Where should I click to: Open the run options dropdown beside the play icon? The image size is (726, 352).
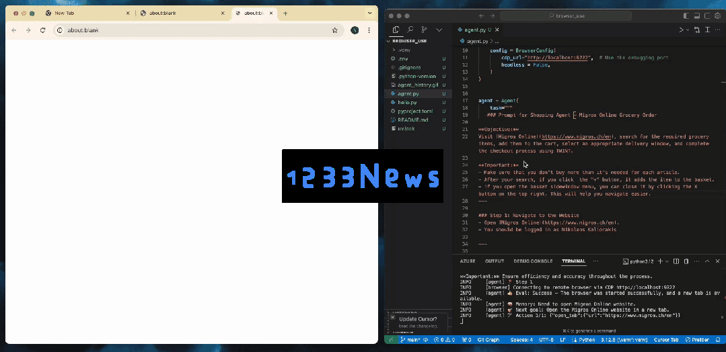point(688,30)
